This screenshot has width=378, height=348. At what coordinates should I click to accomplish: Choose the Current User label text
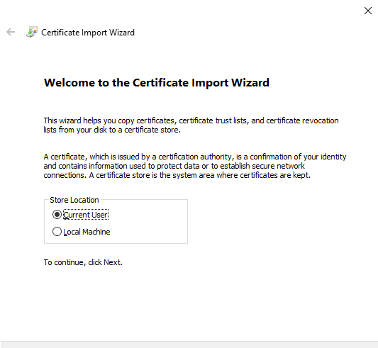point(86,215)
